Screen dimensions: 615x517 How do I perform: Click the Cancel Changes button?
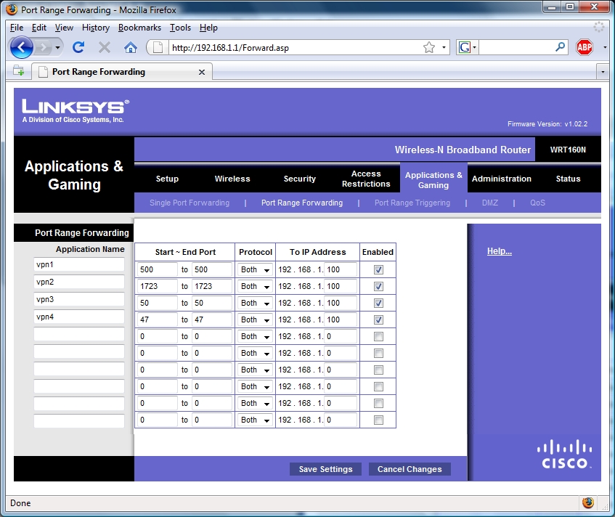click(410, 469)
